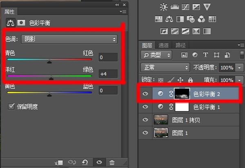
Task: Add a Vibrance adjustment
Action: pyautogui.click(x=207, y=7)
